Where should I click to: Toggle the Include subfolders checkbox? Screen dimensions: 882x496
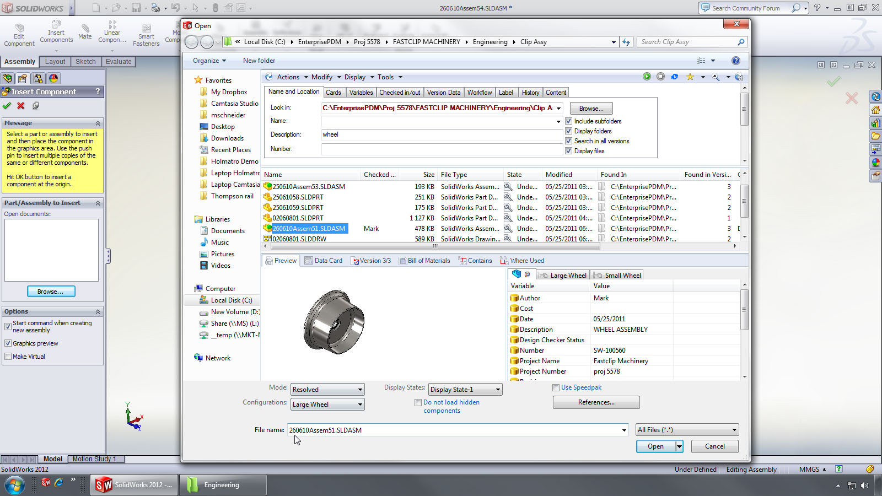coord(569,121)
